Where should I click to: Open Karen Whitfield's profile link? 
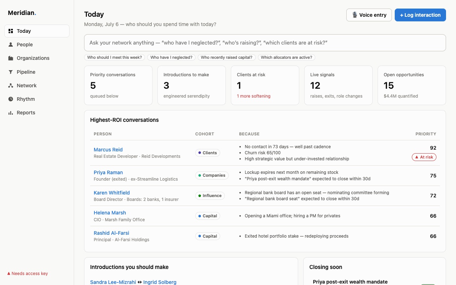tap(112, 193)
